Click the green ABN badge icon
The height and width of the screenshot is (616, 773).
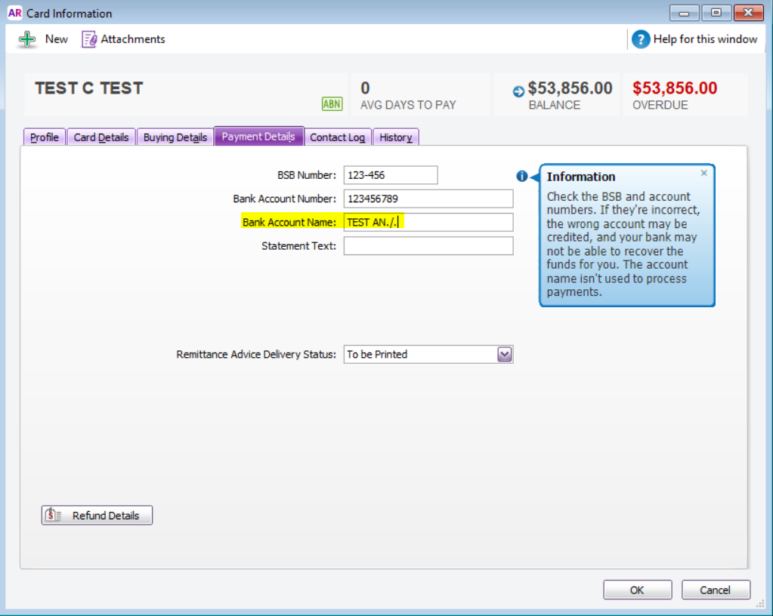pos(332,104)
